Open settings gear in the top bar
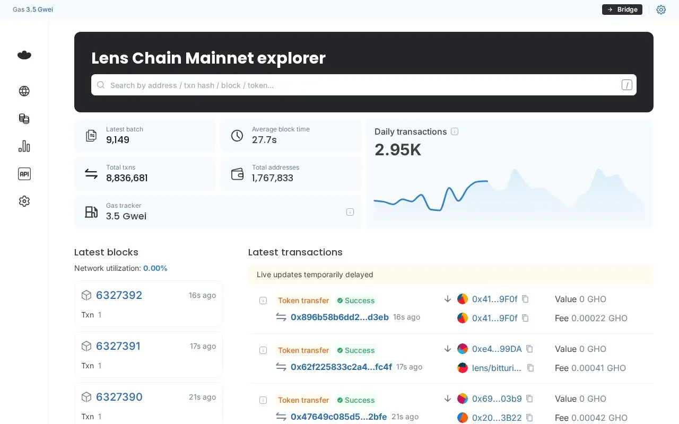Screen dimensions: 679x424 [661, 10]
